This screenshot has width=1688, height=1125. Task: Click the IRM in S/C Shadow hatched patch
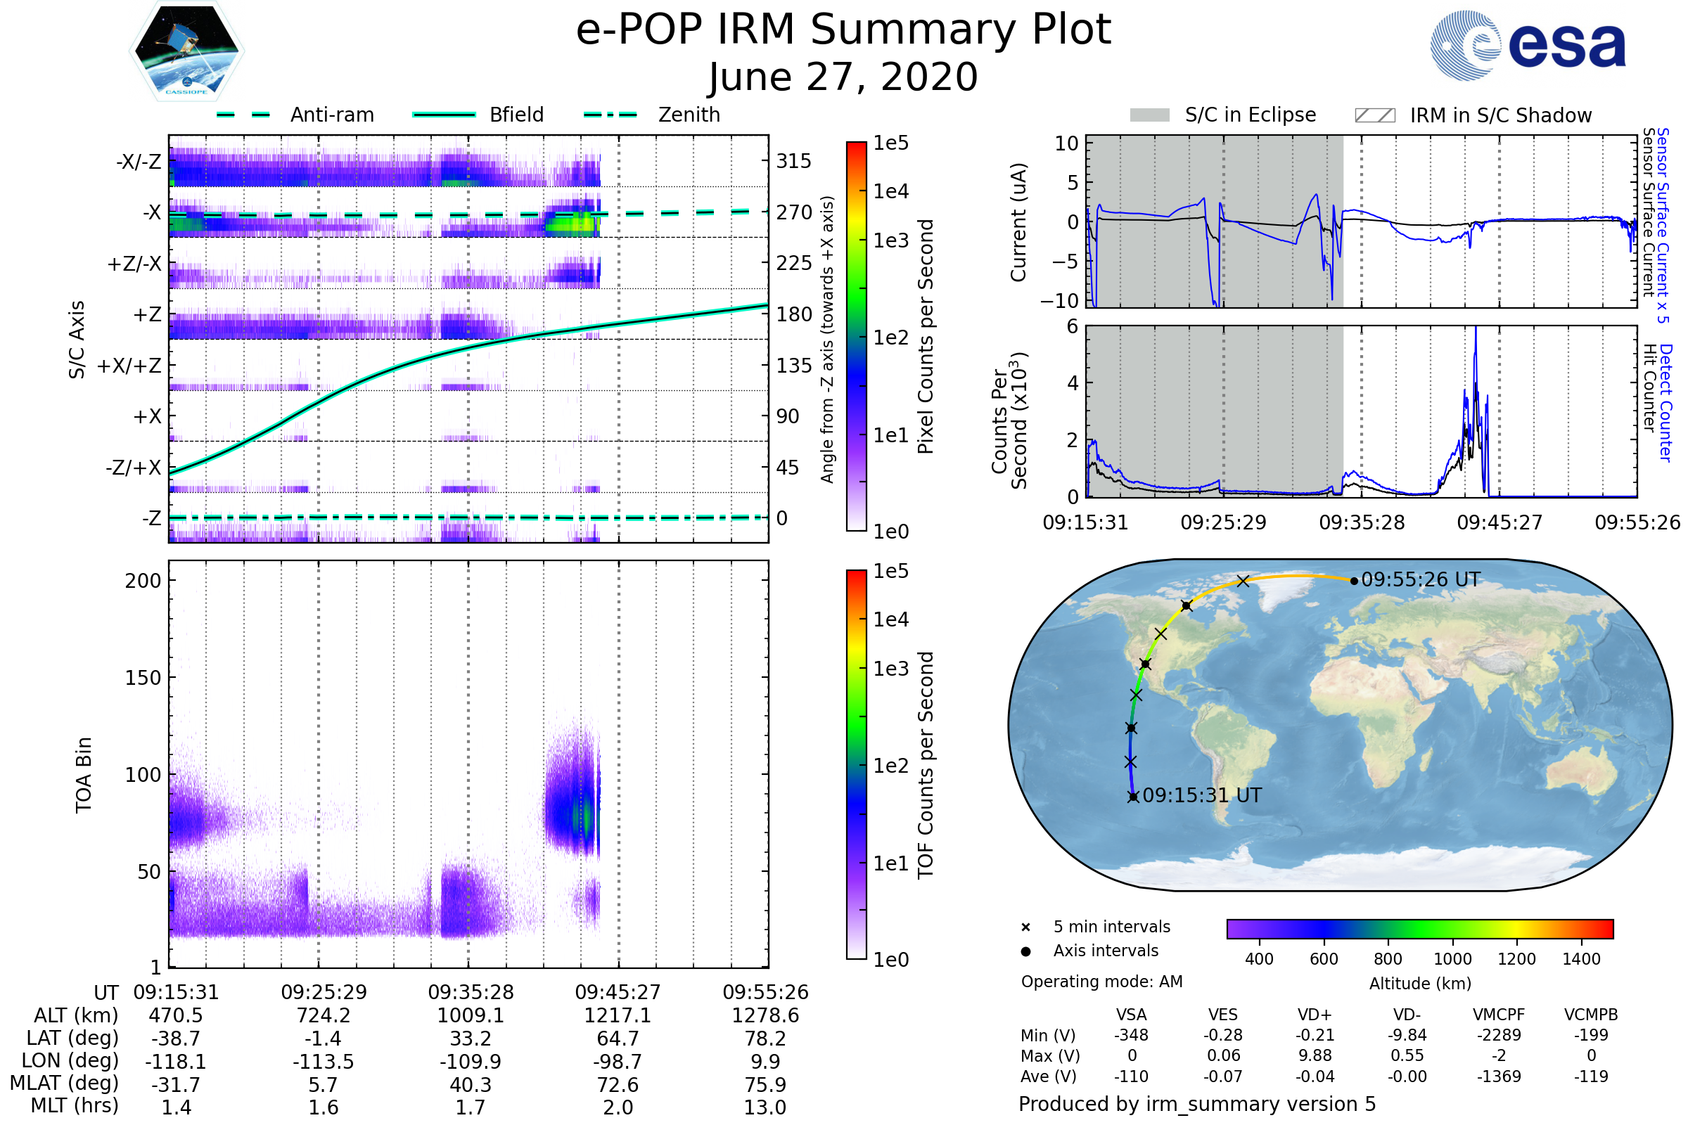point(1374,115)
